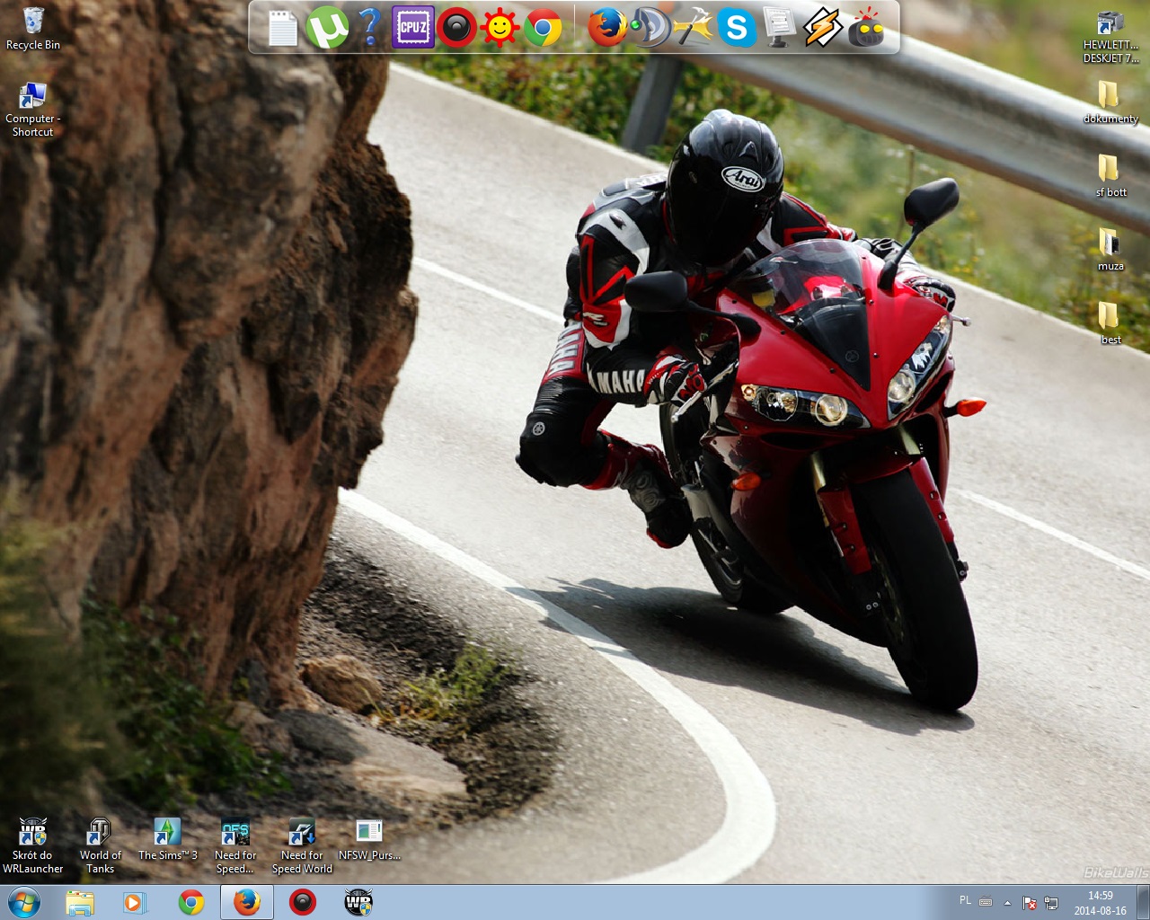Select Need for Speed World desktop shortcut
The height and width of the screenshot is (920, 1150).
tap(302, 846)
